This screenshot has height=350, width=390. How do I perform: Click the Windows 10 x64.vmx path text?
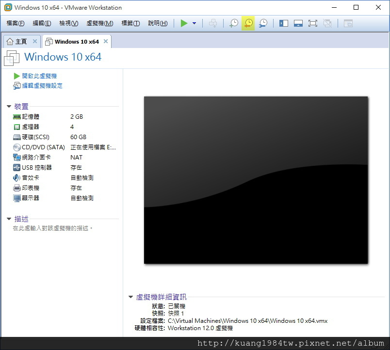pyautogui.click(x=247, y=320)
